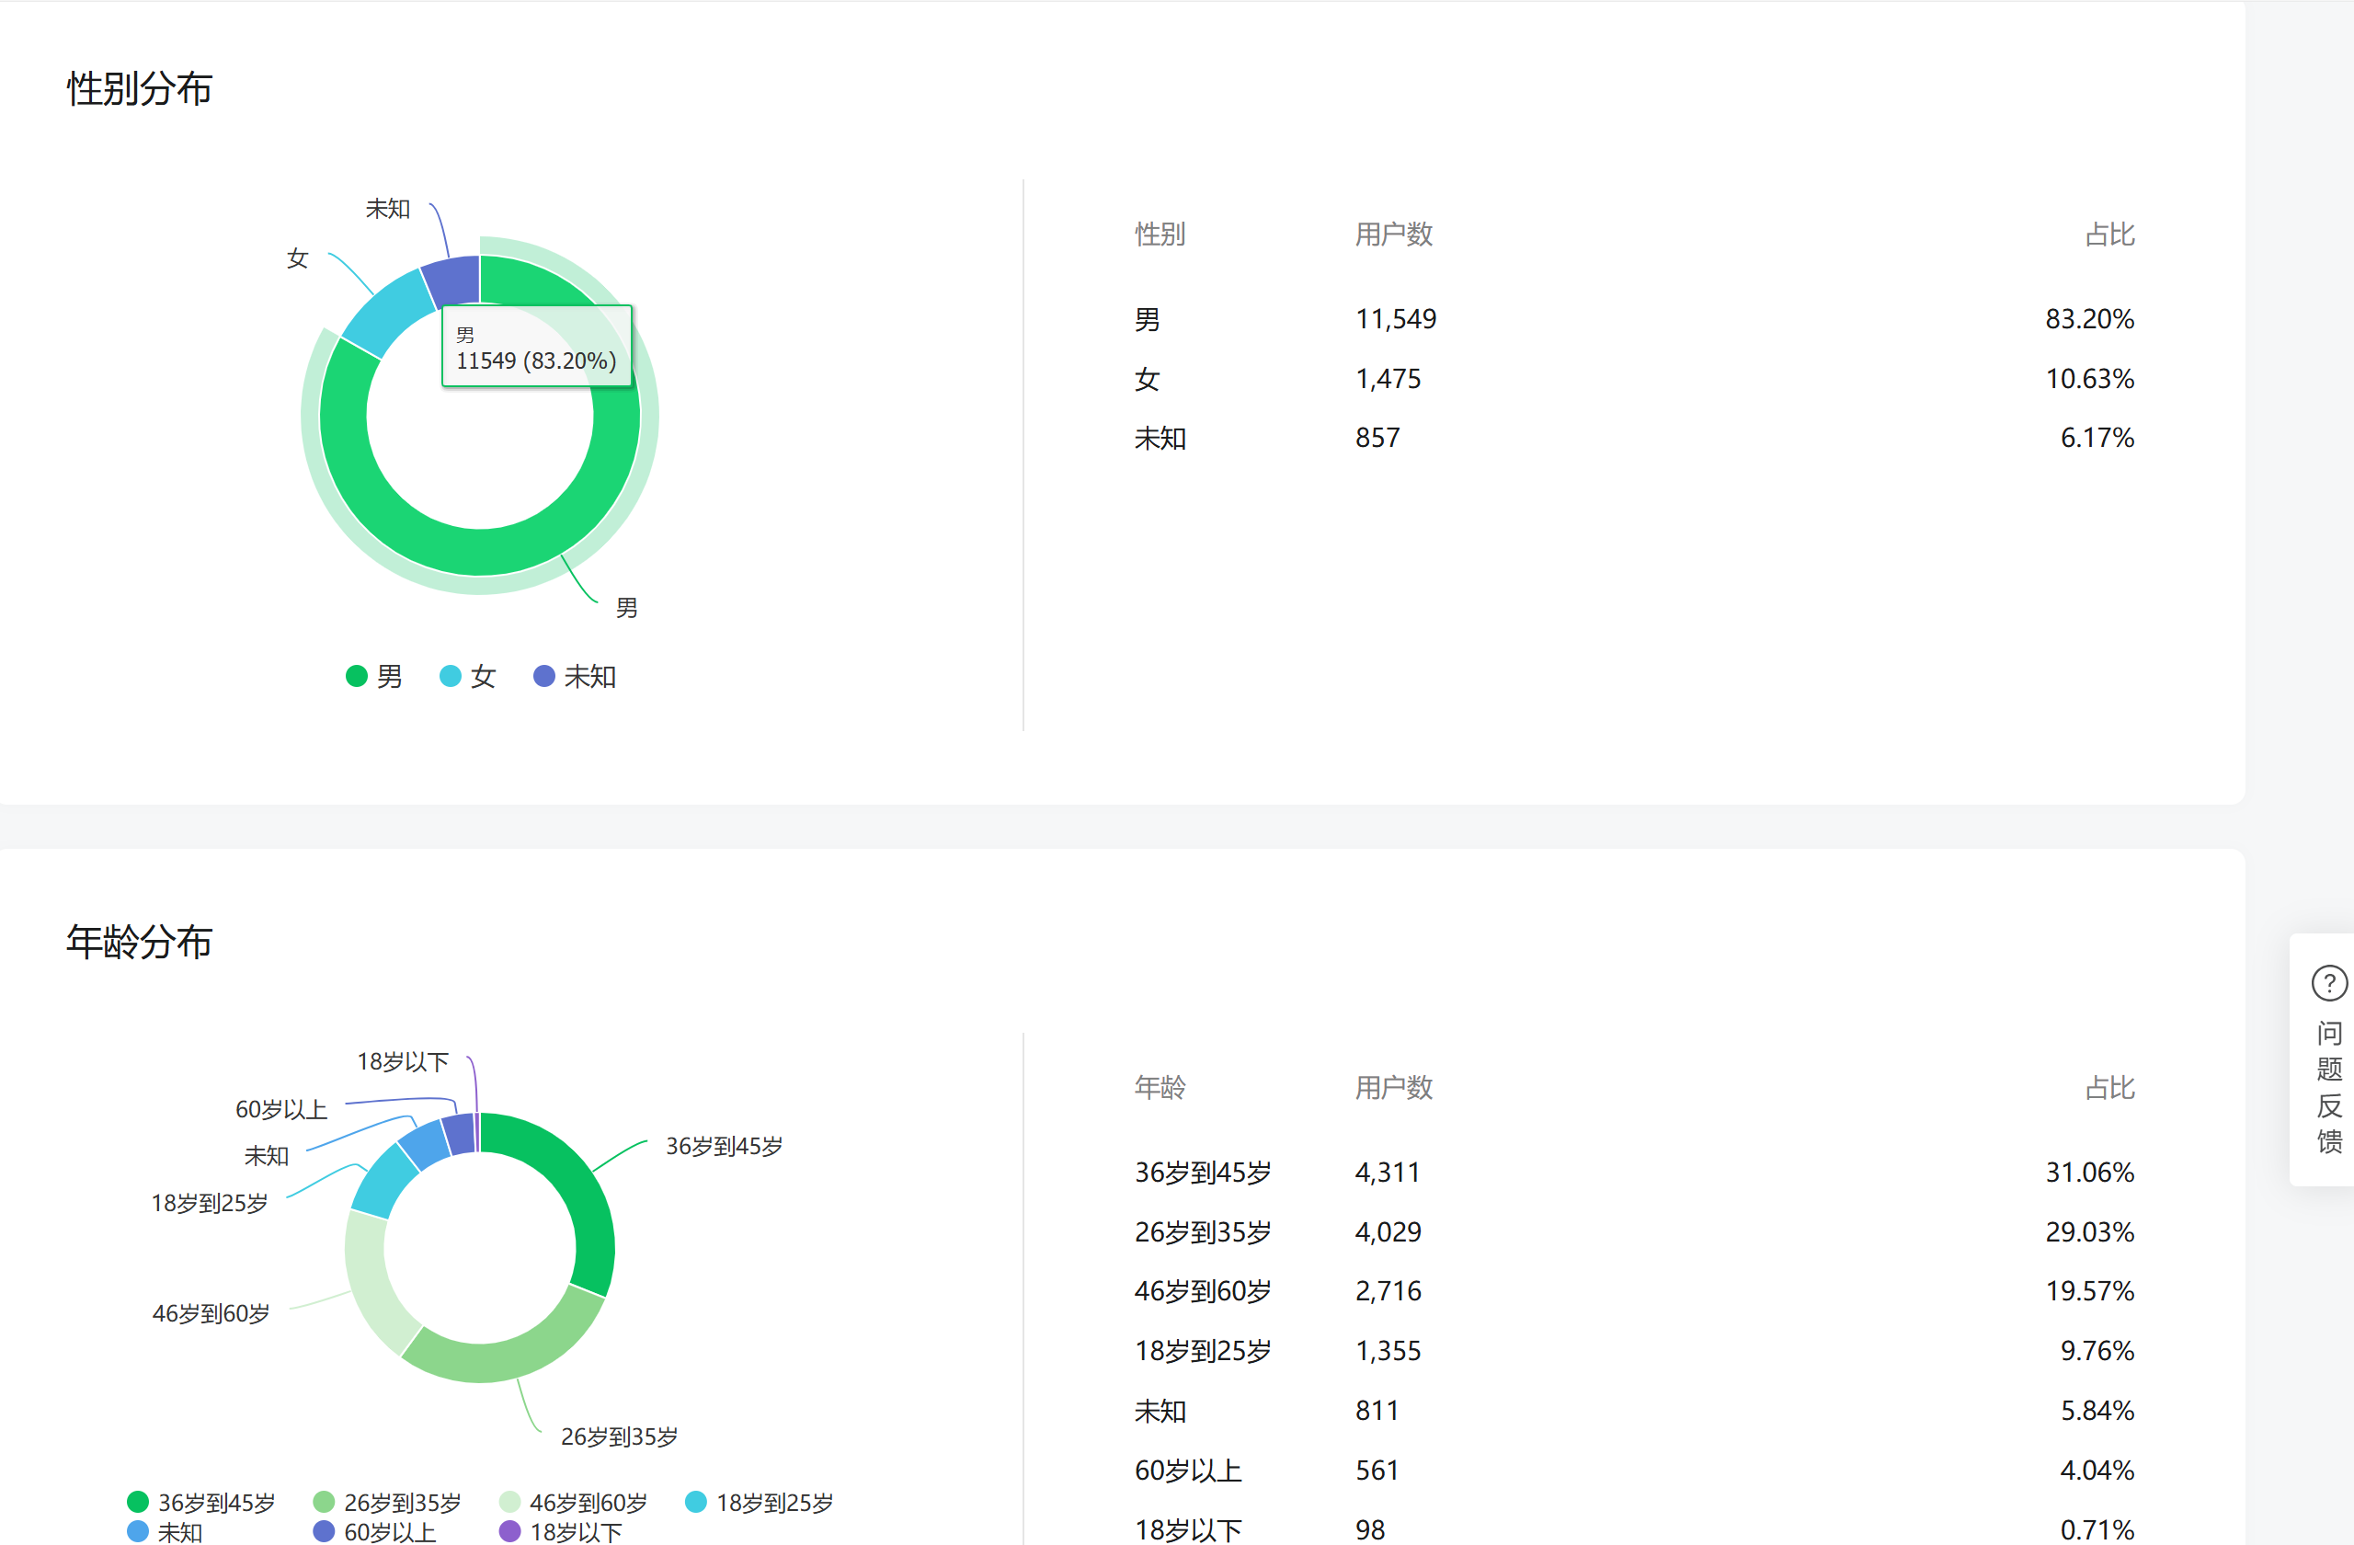The image size is (2354, 1545).
Task: Toggle the 女 legend item in gender chart
Action: 467,677
